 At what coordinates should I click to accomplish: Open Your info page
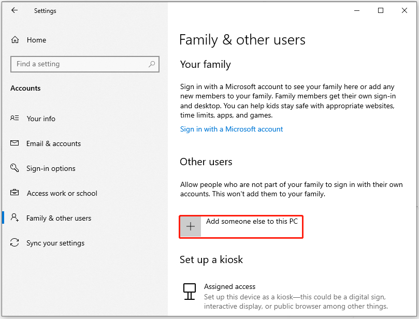(41, 119)
